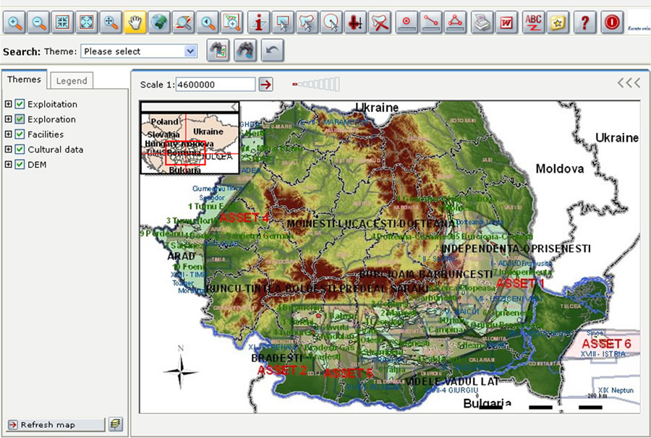Export map to Word document
The image size is (651, 438).
tap(506, 22)
